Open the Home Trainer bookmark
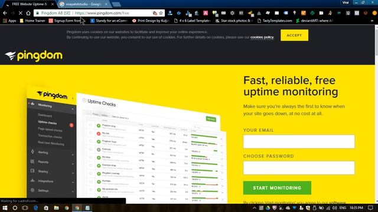378x212 pixels. (x=32, y=21)
